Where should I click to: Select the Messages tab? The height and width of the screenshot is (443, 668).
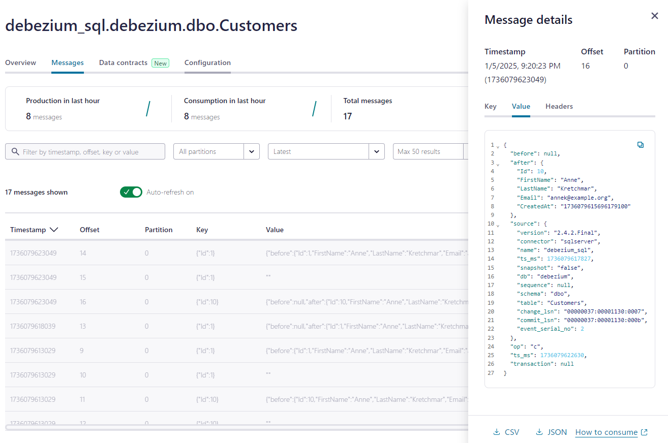click(x=68, y=62)
